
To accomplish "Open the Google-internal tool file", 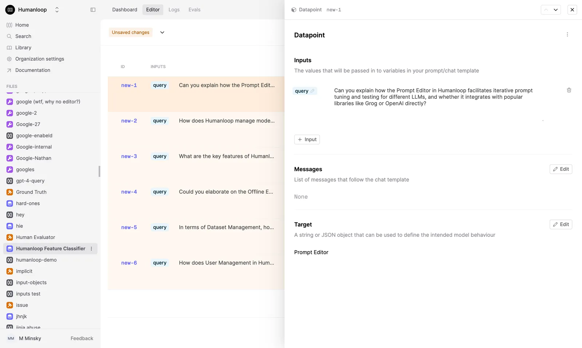I will 34,147.
